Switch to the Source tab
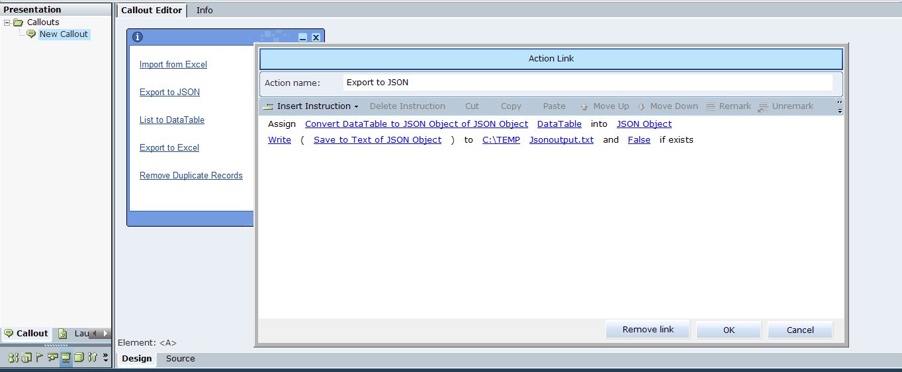This screenshot has width=902, height=372. click(180, 359)
